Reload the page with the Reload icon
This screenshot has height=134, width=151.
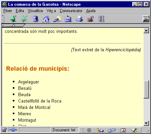coord(35,19)
